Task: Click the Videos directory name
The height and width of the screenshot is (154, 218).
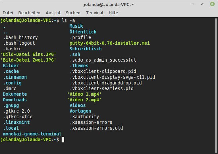Action: (x=77, y=105)
